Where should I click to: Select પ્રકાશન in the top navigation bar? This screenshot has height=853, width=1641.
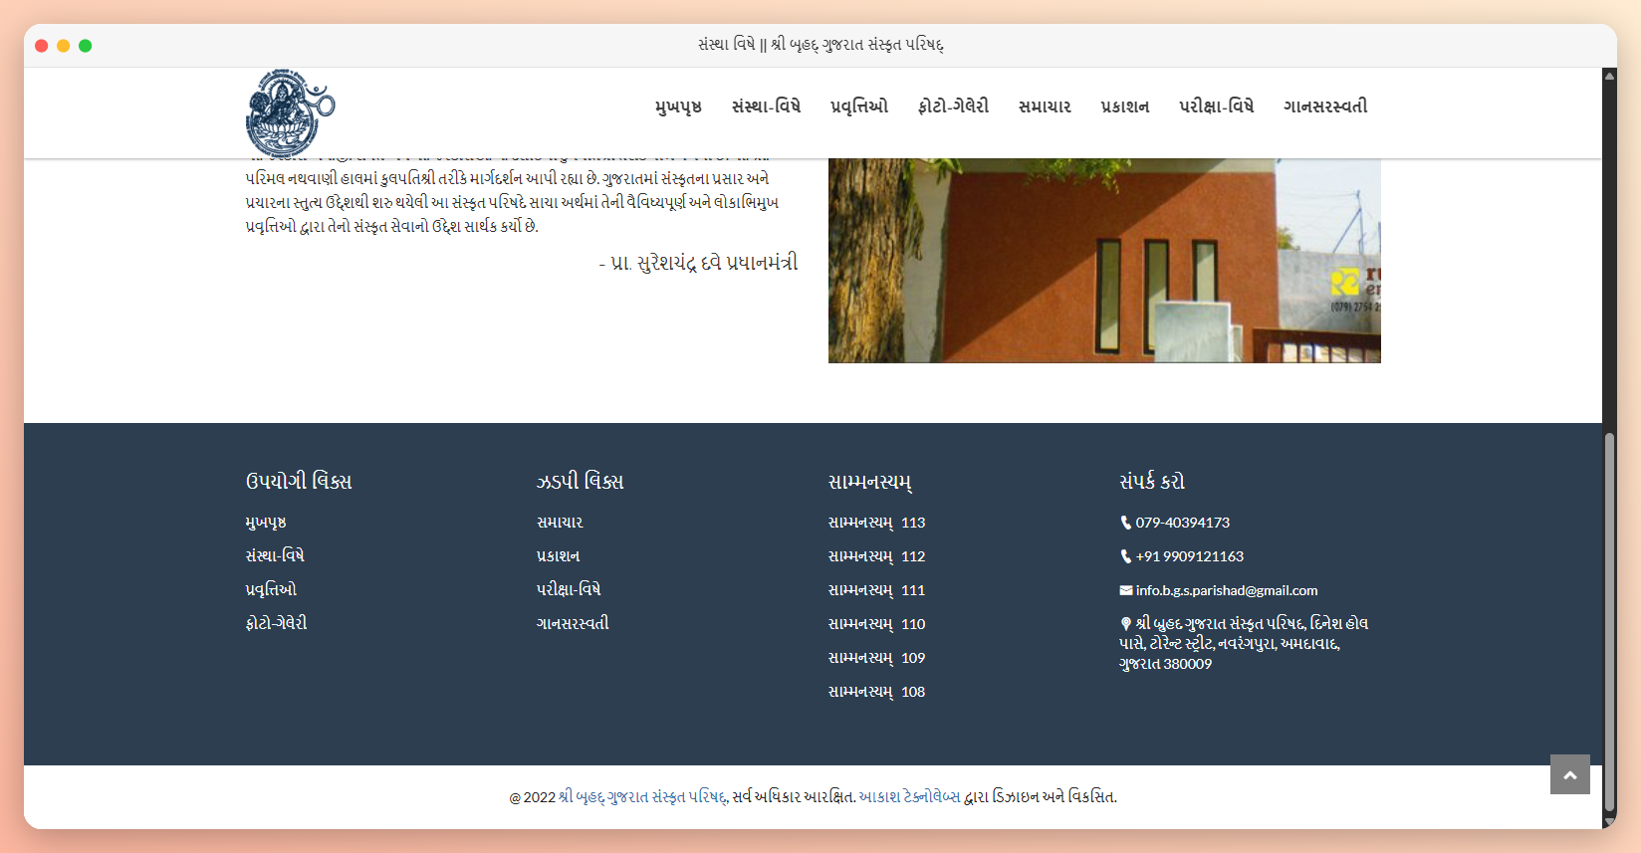[1125, 107]
